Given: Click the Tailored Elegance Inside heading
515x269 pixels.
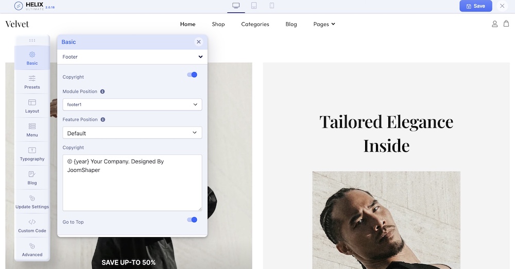Looking at the screenshot, I should pos(386,134).
